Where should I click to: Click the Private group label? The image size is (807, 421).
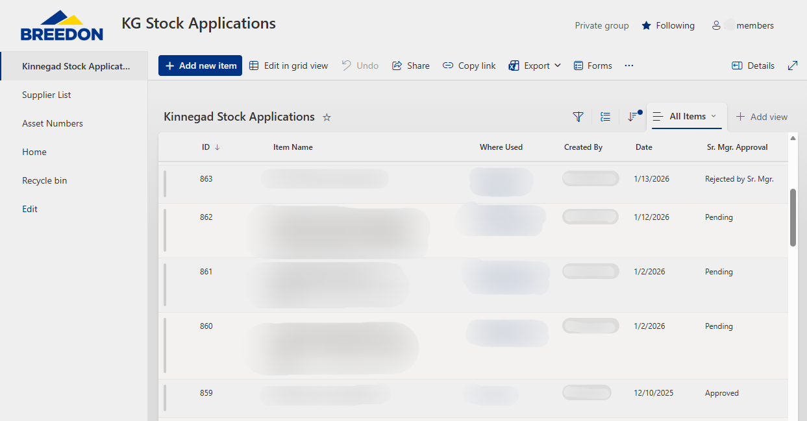point(602,26)
